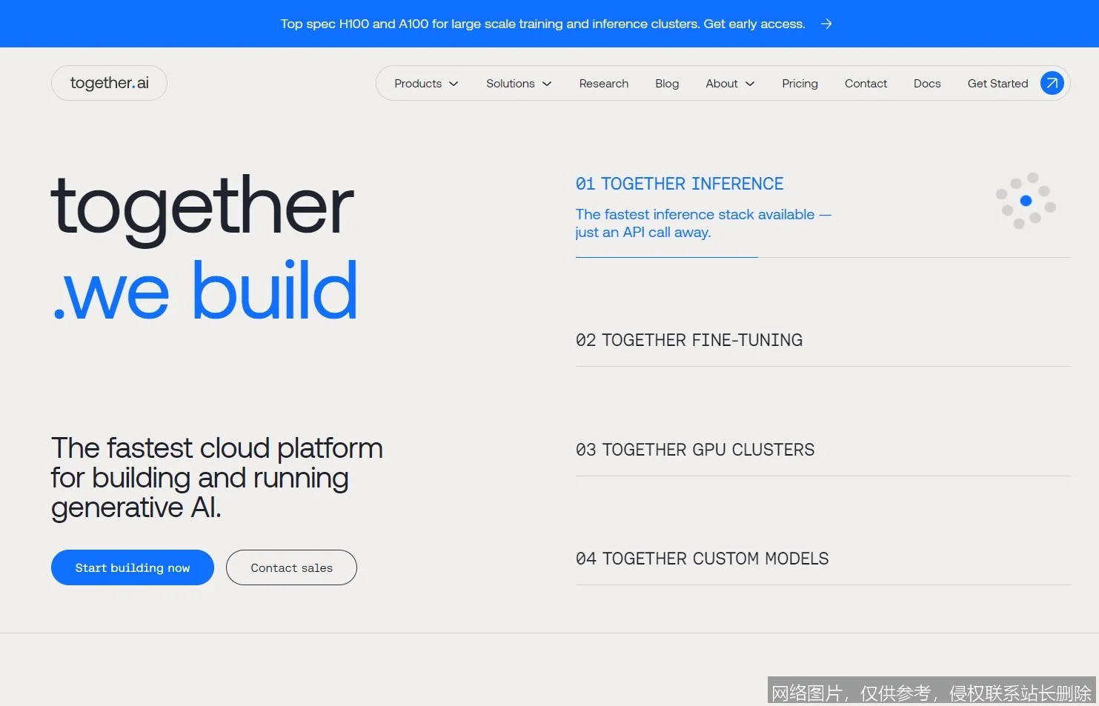Select the 02 Together Fine-Tuning section
This screenshot has width=1099, height=706.
tap(688, 340)
